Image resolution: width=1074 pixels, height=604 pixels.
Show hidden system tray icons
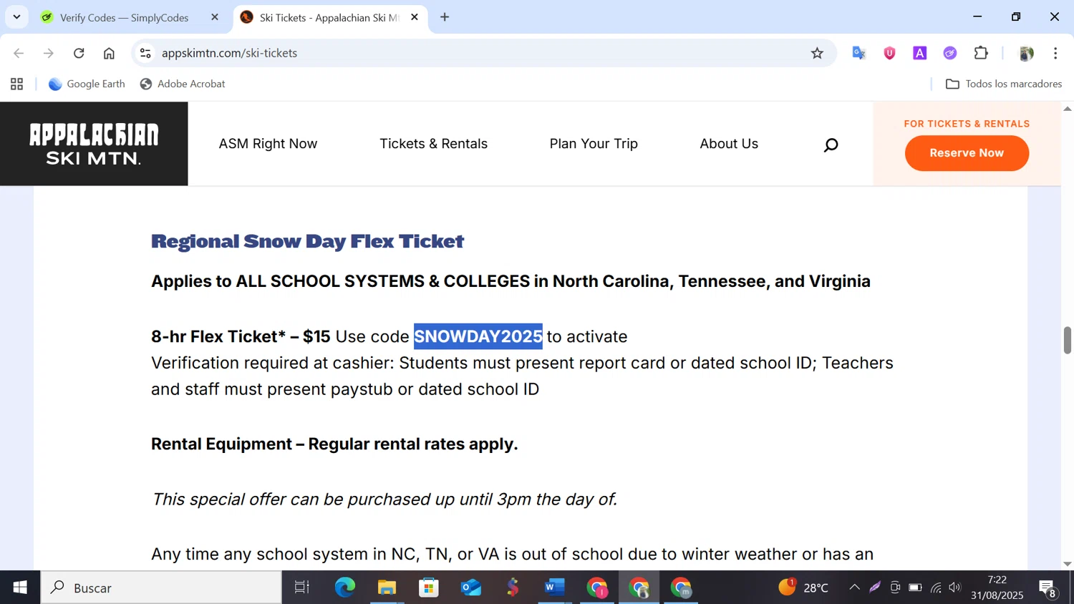point(854,588)
